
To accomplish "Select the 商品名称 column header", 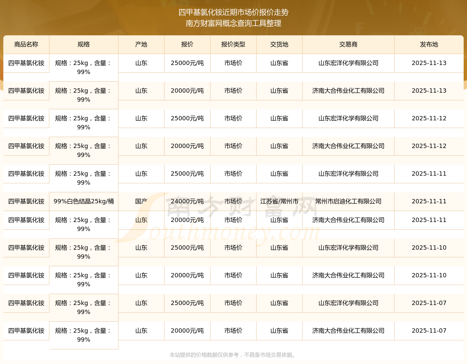I will [x=26, y=44].
